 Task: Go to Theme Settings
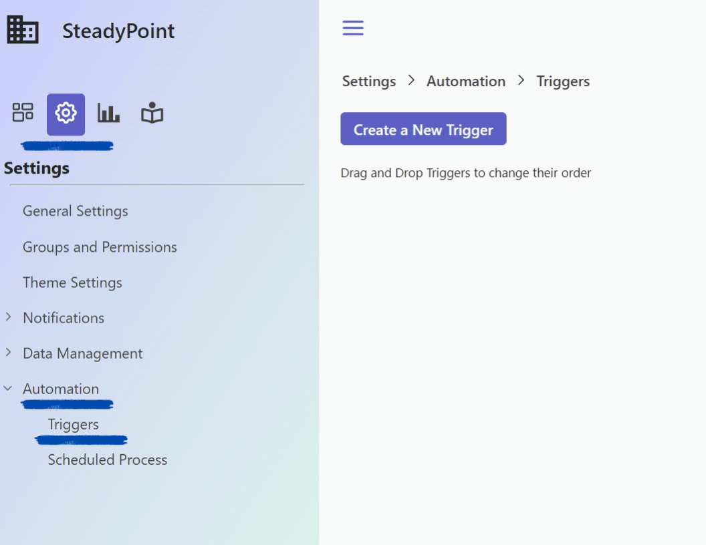72,283
